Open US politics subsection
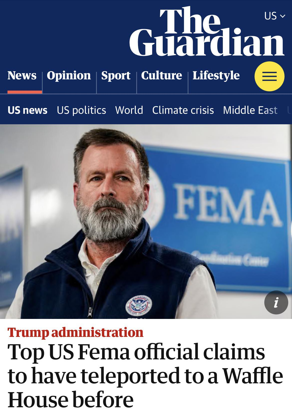This screenshot has width=292, height=416. [81, 110]
